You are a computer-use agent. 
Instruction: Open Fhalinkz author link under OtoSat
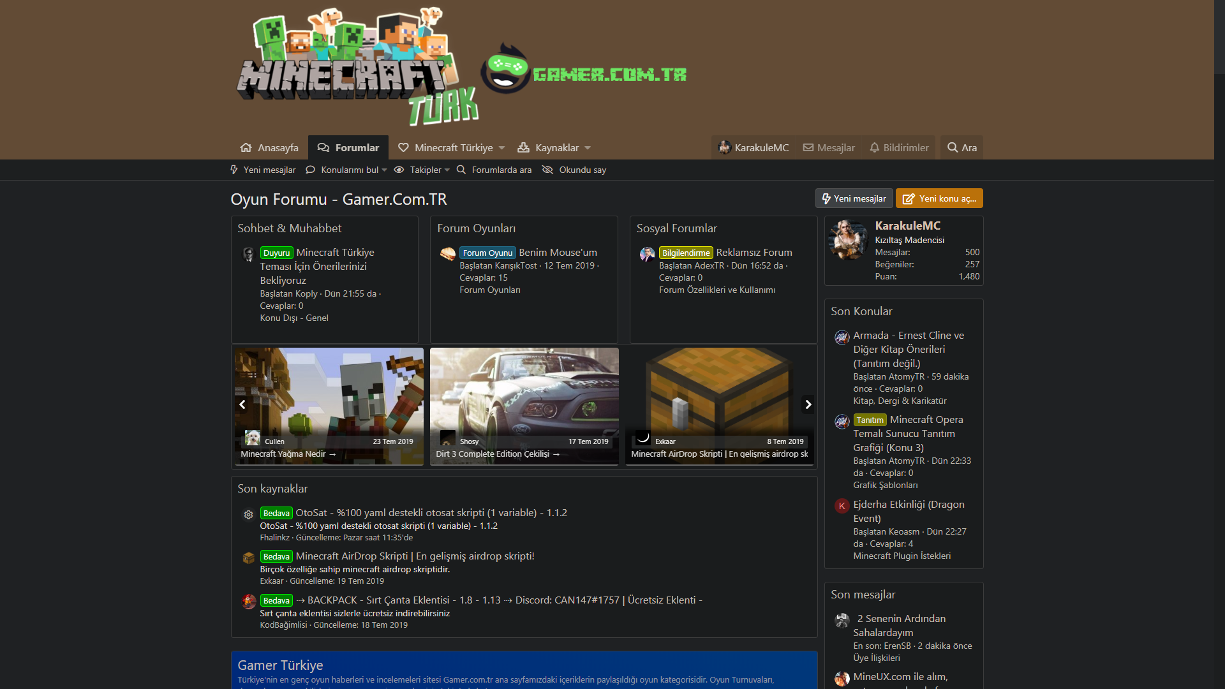[274, 538]
